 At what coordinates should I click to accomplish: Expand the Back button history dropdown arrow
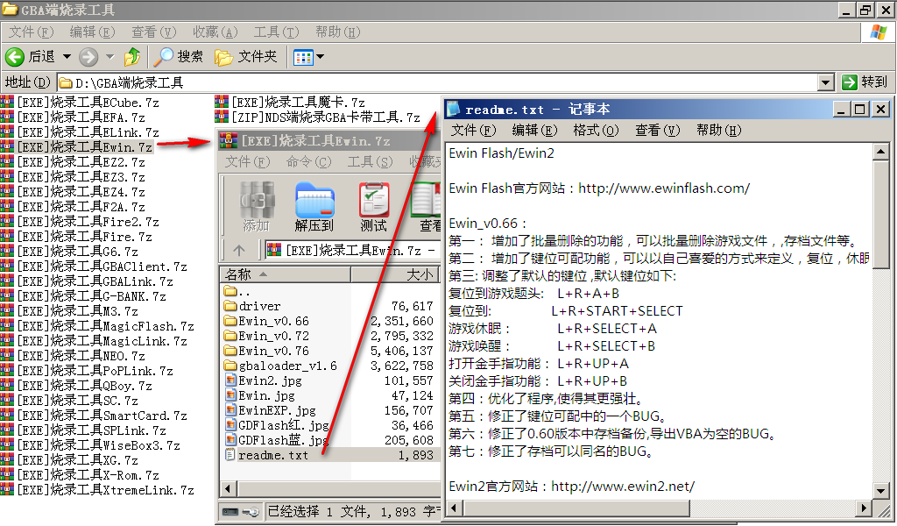click(x=67, y=57)
